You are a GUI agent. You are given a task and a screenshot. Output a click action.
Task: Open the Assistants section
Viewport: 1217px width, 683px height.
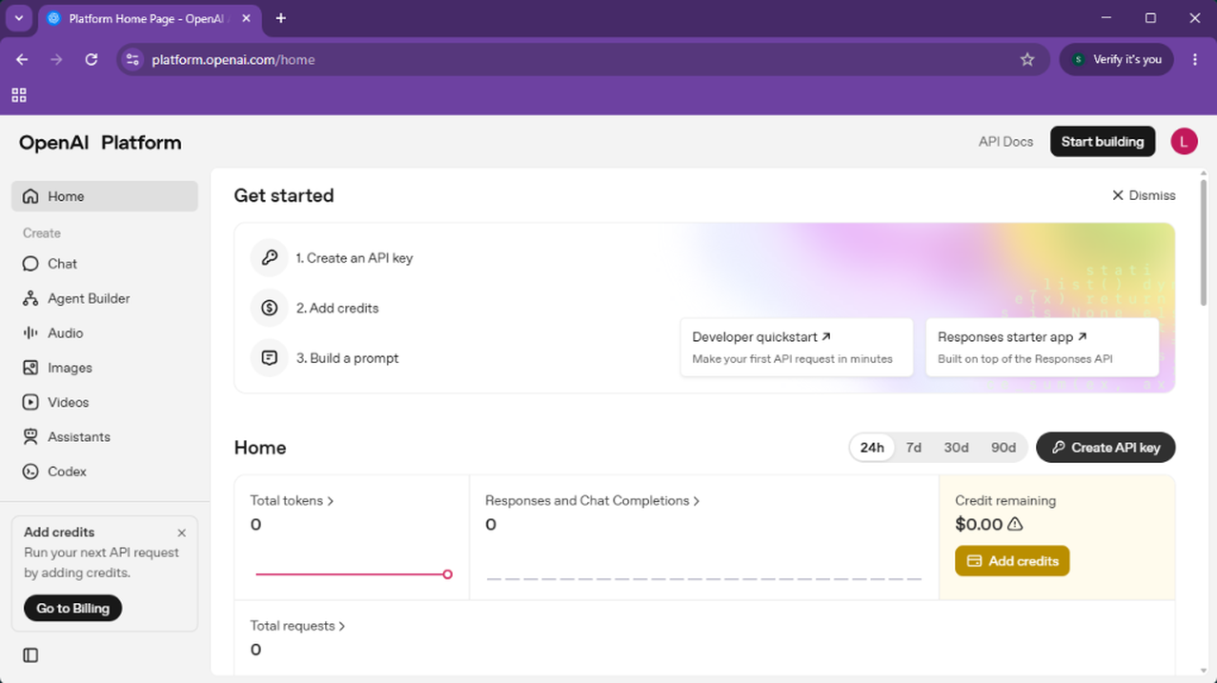click(x=105, y=436)
